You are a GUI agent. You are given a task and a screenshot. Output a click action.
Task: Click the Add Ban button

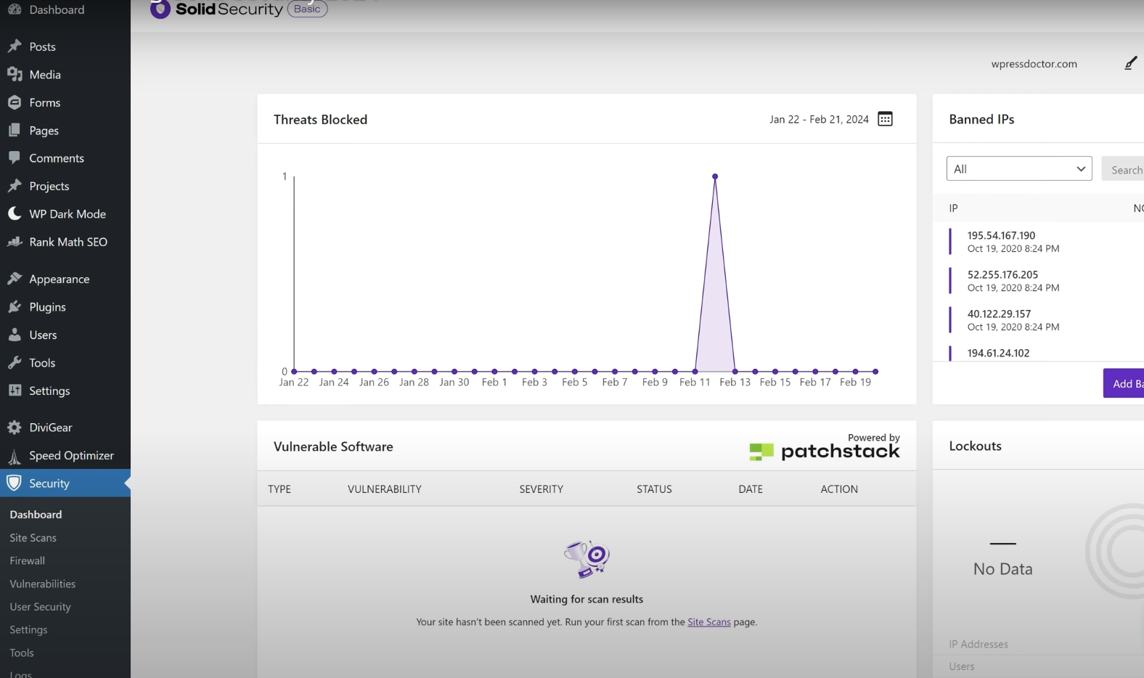click(x=1124, y=383)
